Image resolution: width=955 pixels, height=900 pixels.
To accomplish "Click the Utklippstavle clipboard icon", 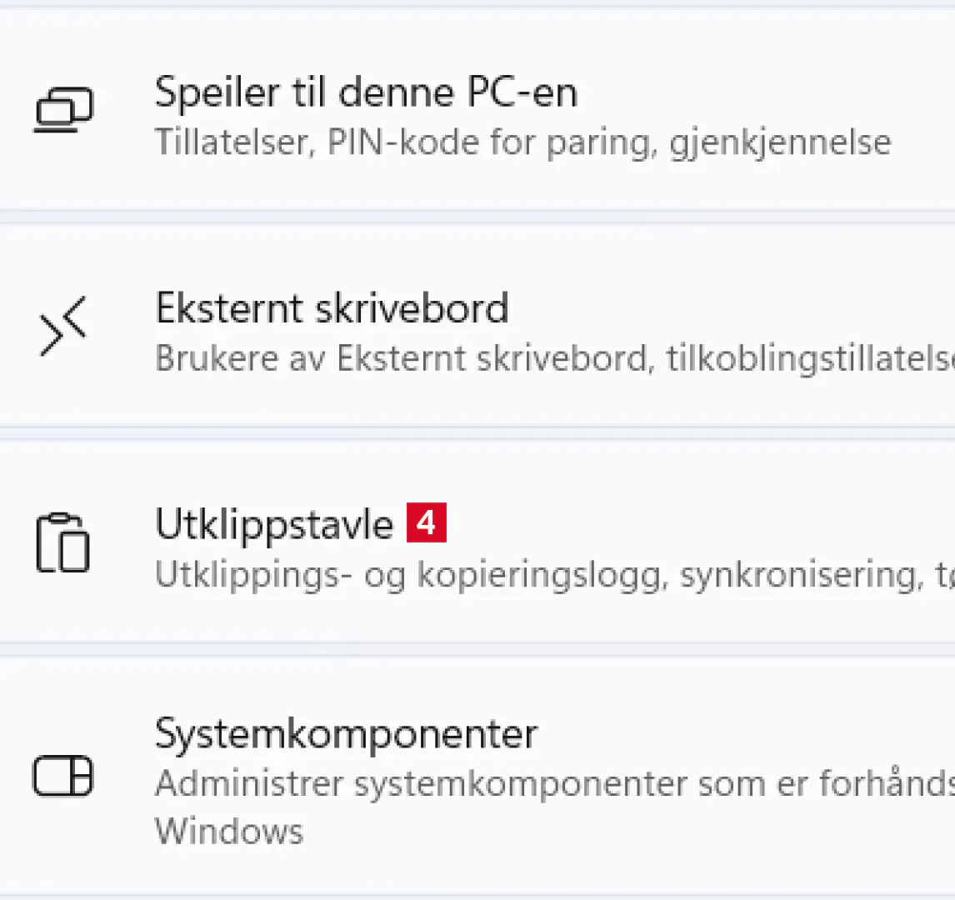I will point(62,543).
